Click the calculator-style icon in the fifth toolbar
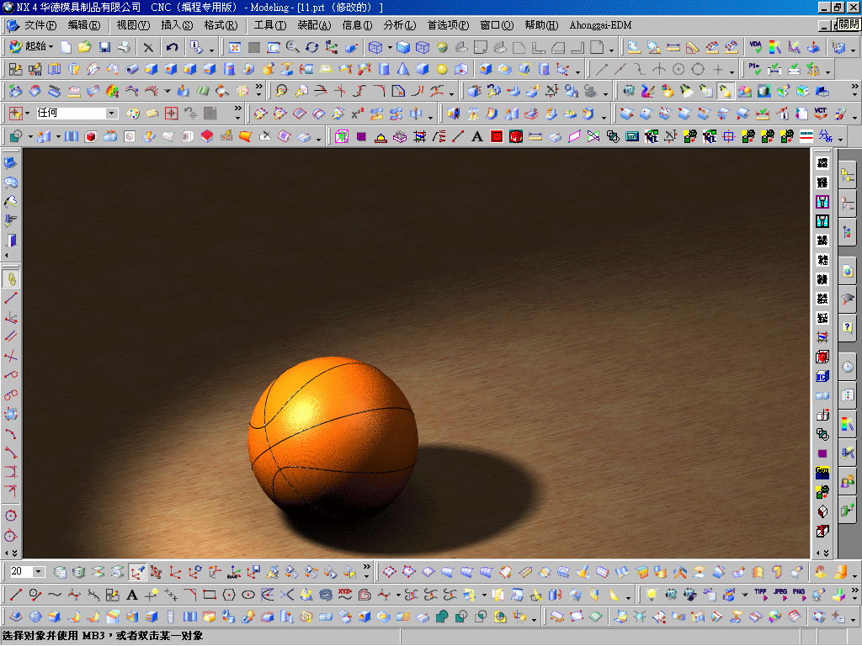 (632, 136)
